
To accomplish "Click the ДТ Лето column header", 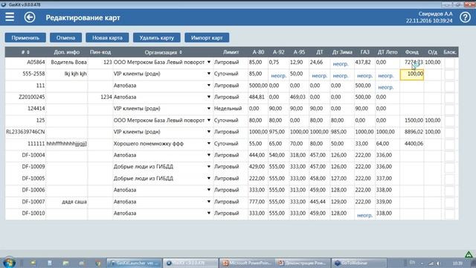I will click(387, 52).
